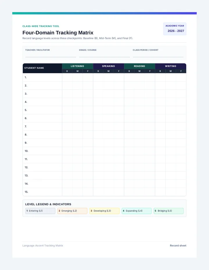Image resolution: width=209 pixels, height=270 pixels.
Task: Click the row labeled 3. in student list
Action: 105,94
